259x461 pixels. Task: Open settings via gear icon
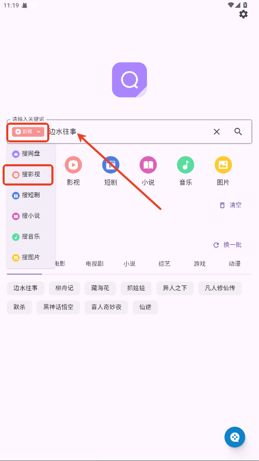pos(243,14)
